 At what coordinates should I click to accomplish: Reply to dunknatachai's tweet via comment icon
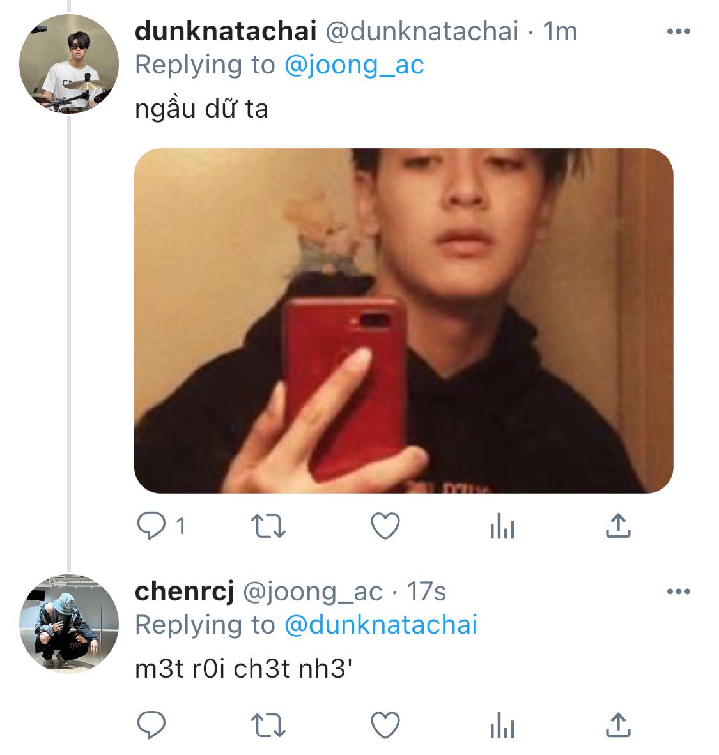pos(151,525)
